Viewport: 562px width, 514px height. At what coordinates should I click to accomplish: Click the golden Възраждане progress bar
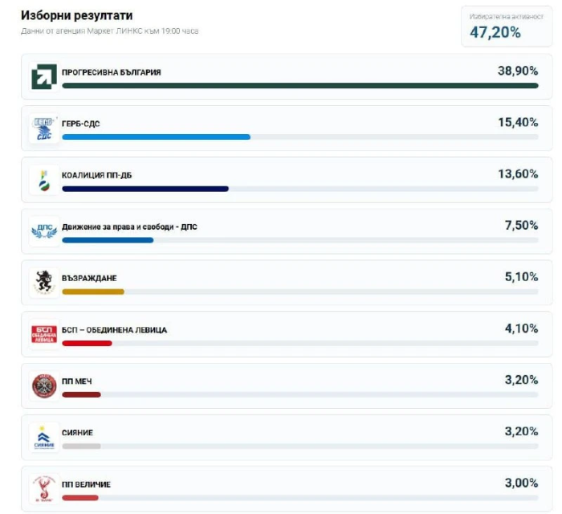[92, 292]
